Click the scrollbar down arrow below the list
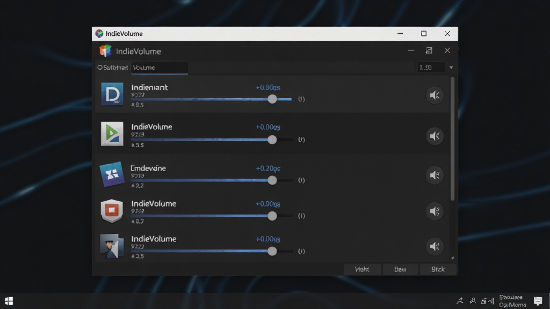Viewport: 550px width, 309px height. click(x=452, y=258)
